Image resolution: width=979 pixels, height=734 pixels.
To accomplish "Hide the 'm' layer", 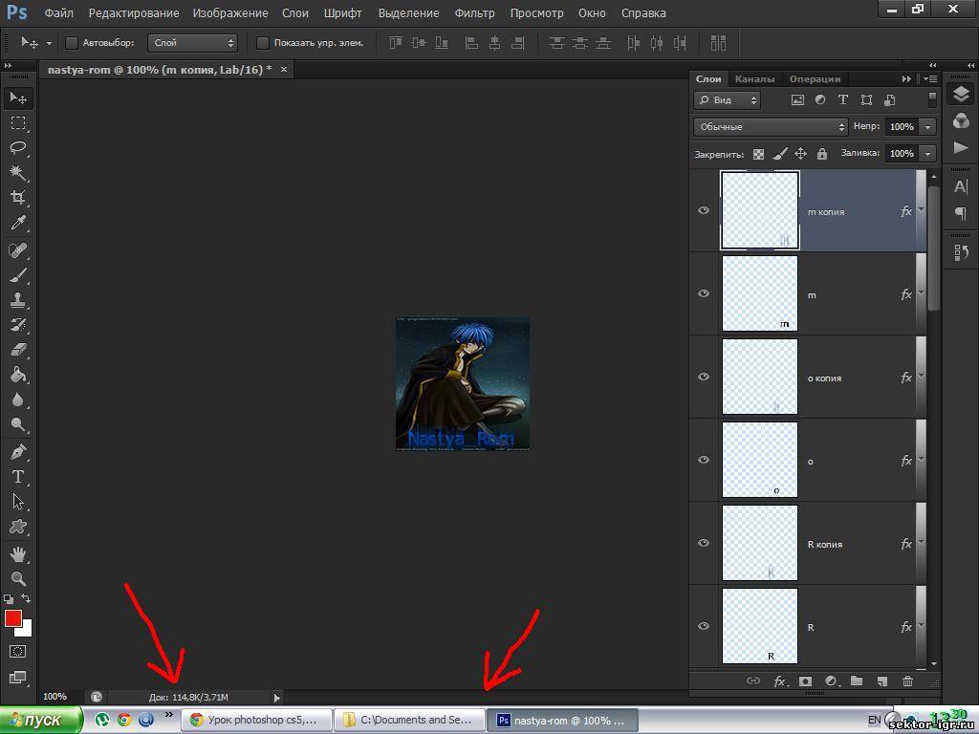I will [704, 293].
